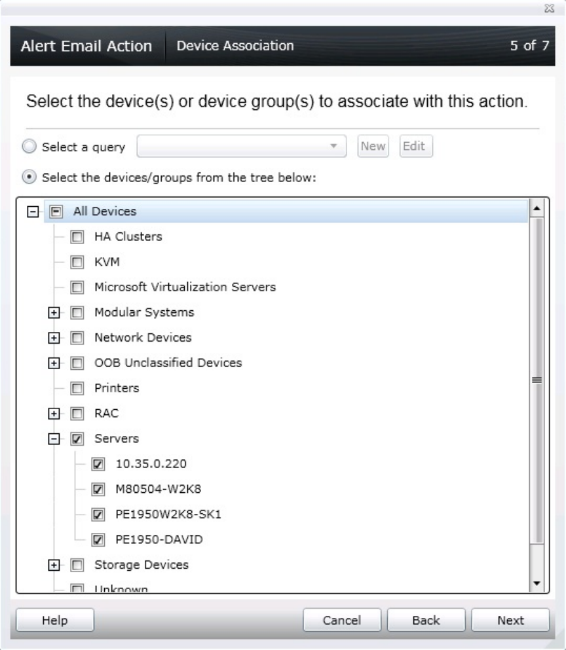Expand the OOB Unclassified Devices node
This screenshot has height=650, width=566.
pos(54,363)
